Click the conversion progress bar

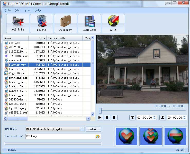(53, 143)
